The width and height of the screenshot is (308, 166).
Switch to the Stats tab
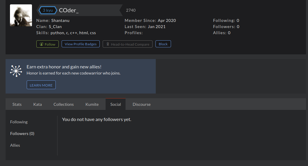click(17, 104)
